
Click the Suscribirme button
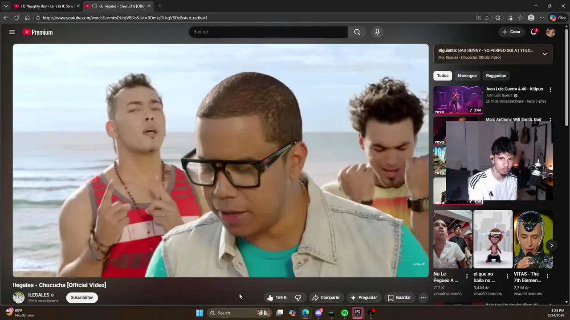(82, 298)
